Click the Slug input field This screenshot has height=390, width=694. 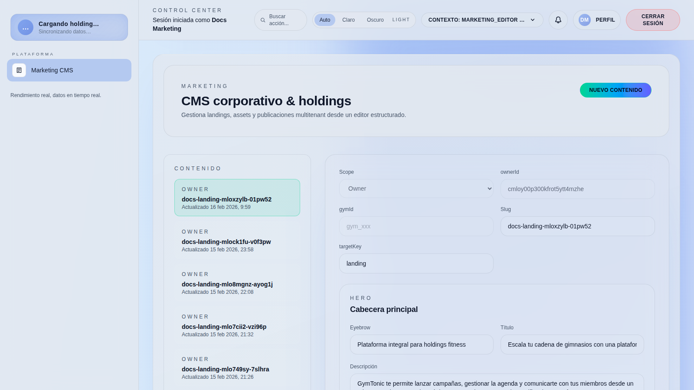577,226
